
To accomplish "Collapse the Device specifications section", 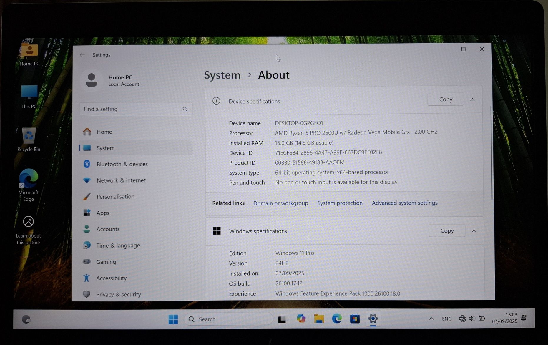I will click(x=472, y=99).
